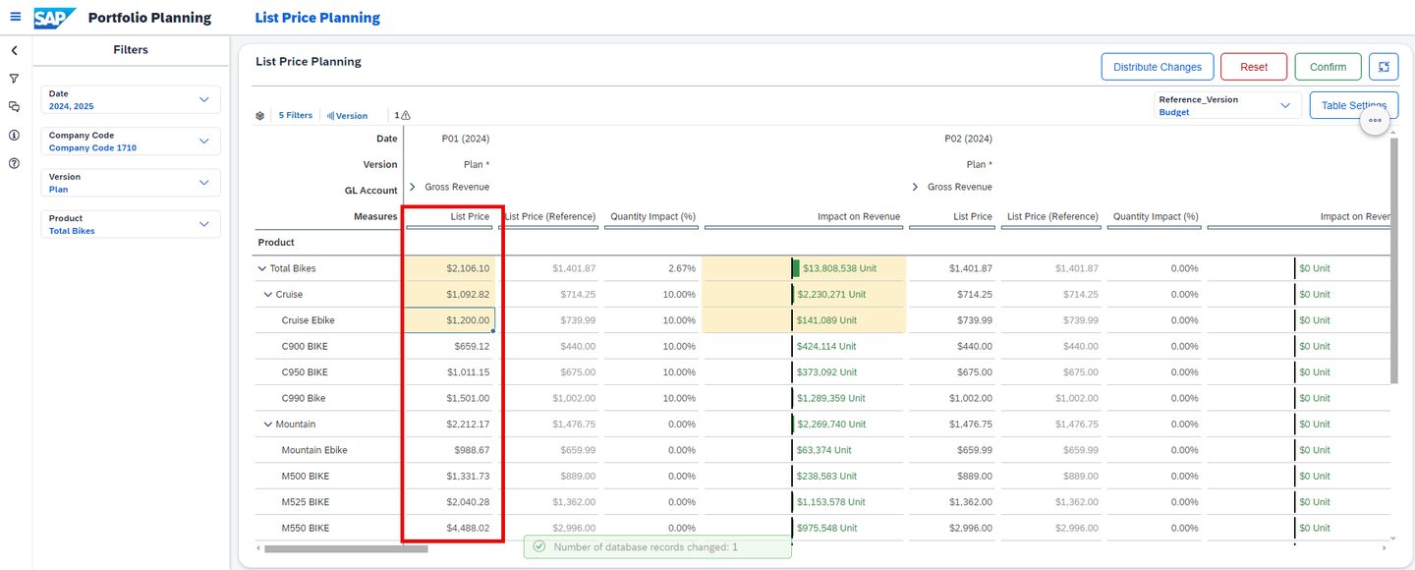
Task: Select the M550 BIKE product row label
Action: (x=306, y=528)
